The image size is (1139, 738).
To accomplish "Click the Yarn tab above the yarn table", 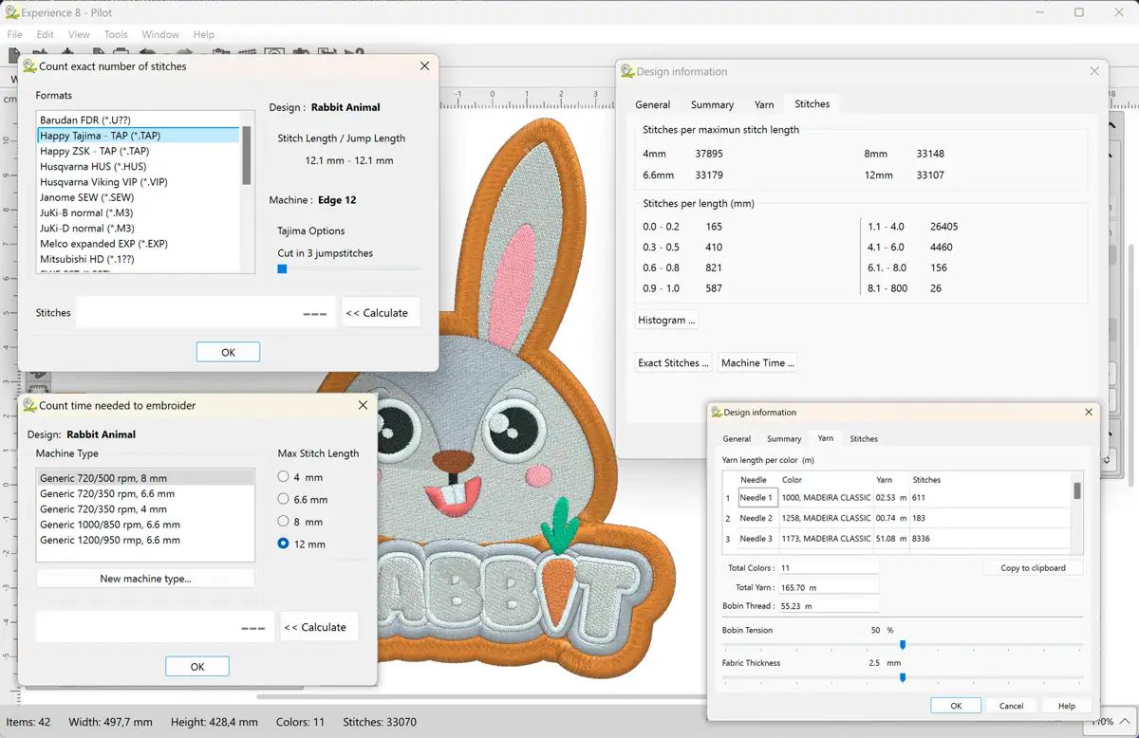I will pyautogui.click(x=826, y=438).
